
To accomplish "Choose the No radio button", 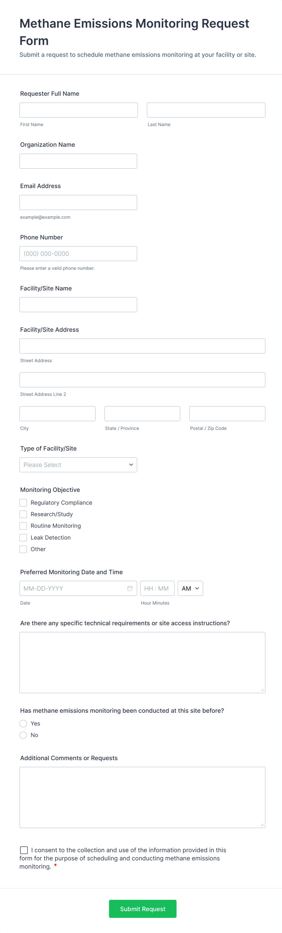I will 23,735.
